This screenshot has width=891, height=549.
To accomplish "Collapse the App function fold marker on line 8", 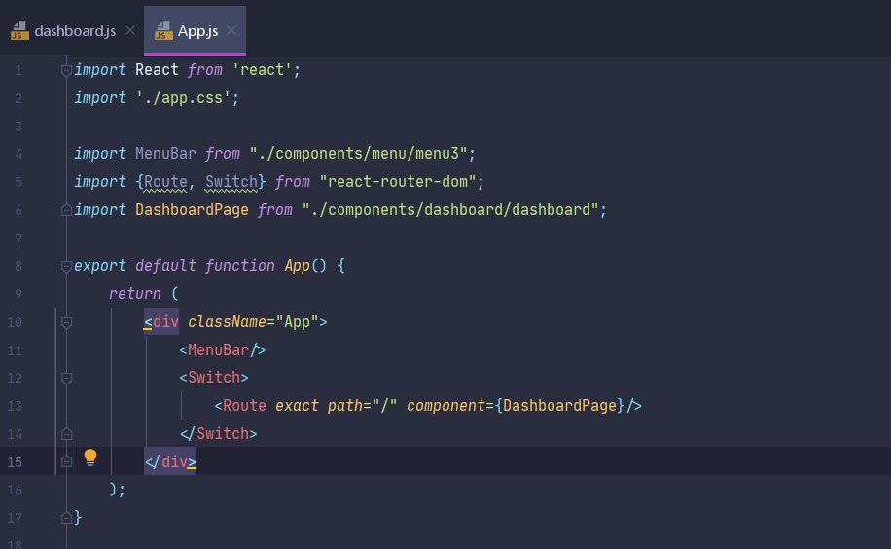I will click(x=66, y=266).
